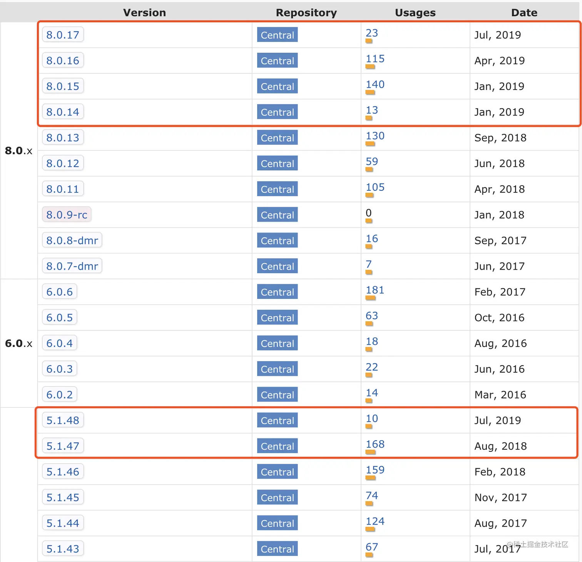View the 181 usages of 6.0.6
This screenshot has height=562, width=582.
coord(375,290)
